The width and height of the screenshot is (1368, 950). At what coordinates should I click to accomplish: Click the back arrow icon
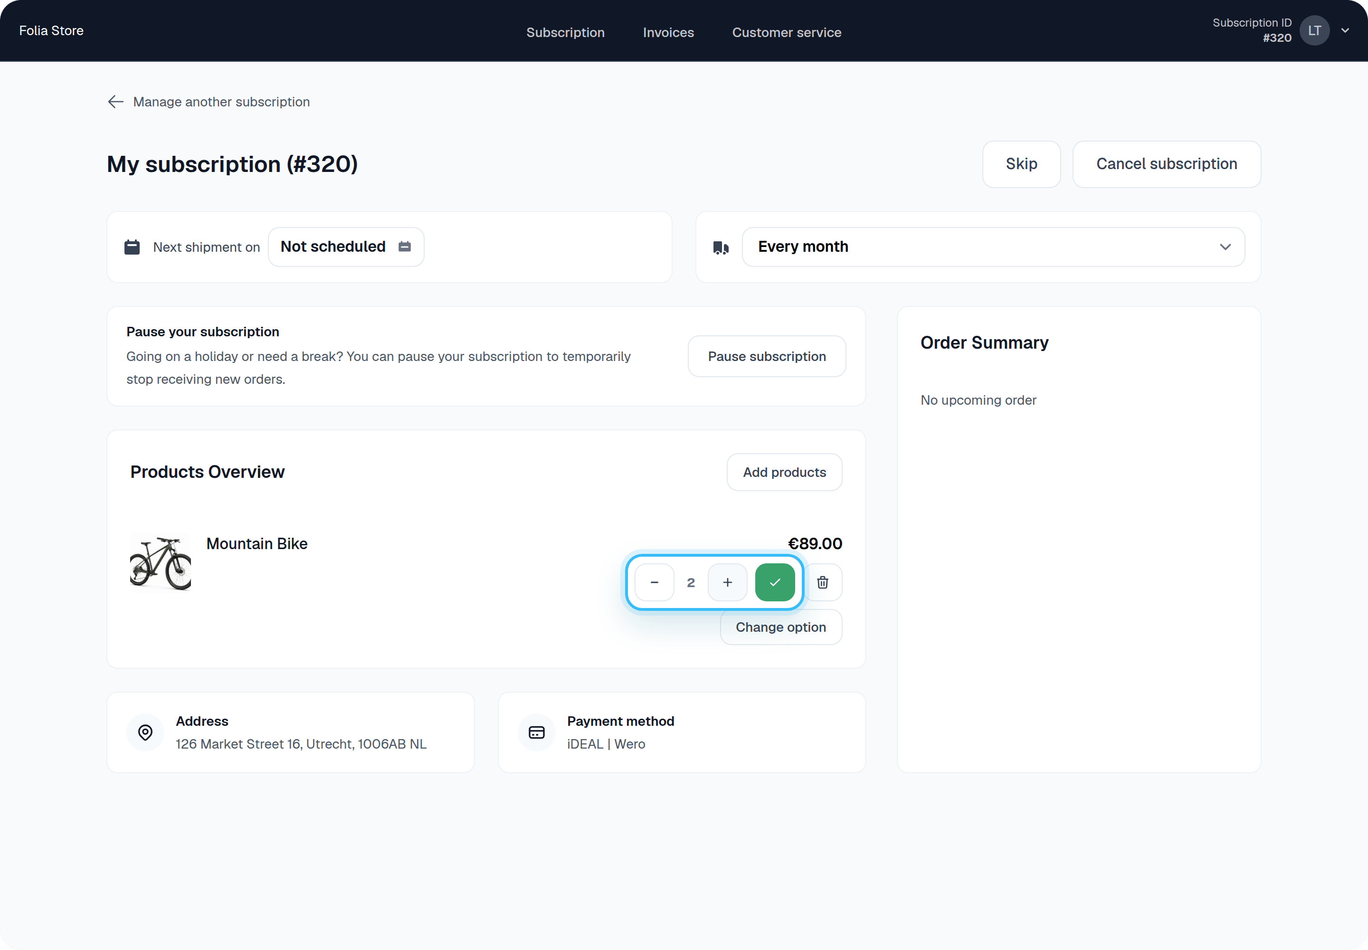tap(115, 102)
